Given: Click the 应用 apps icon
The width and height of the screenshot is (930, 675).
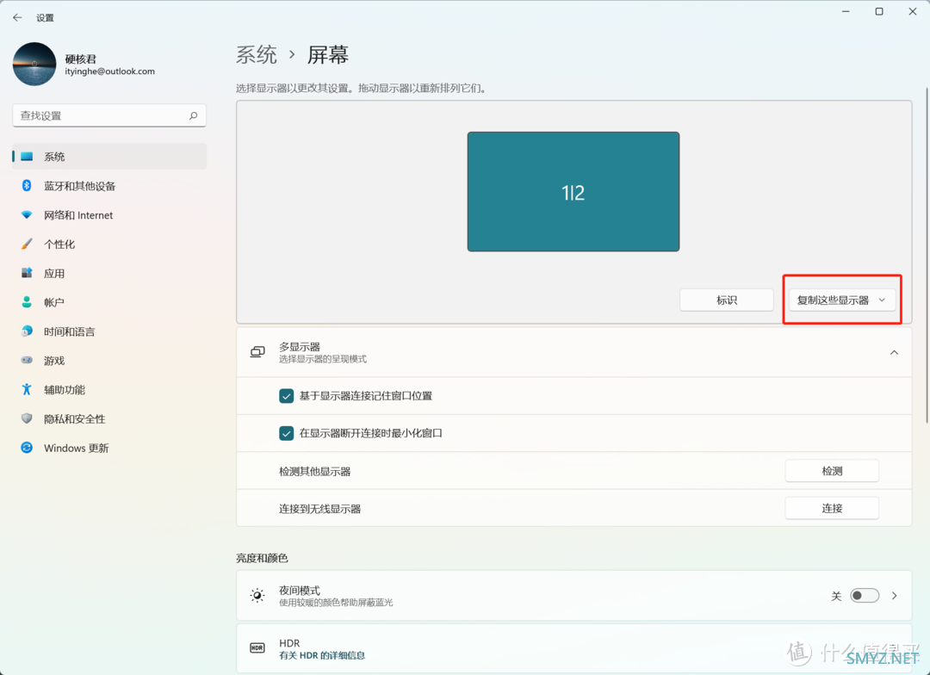Looking at the screenshot, I should coord(27,273).
